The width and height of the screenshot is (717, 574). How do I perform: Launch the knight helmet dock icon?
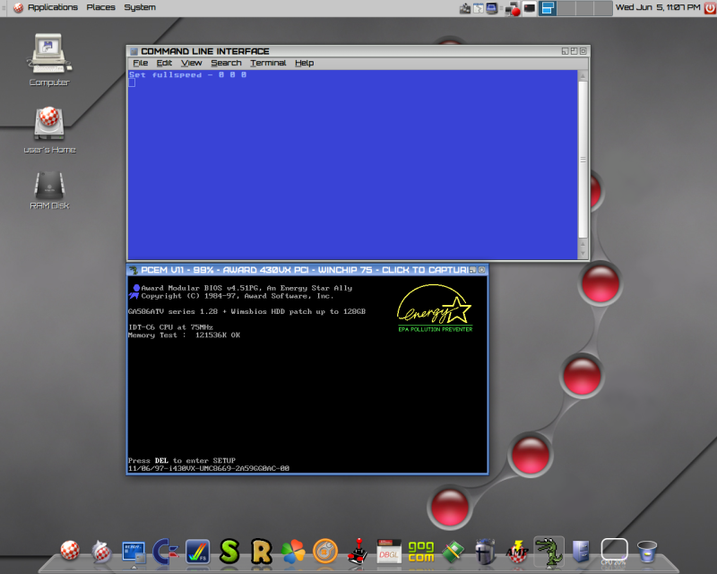click(485, 552)
